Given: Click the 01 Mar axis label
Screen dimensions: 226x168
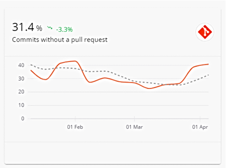Looking at the screenshot, I should tap(134, 127).
